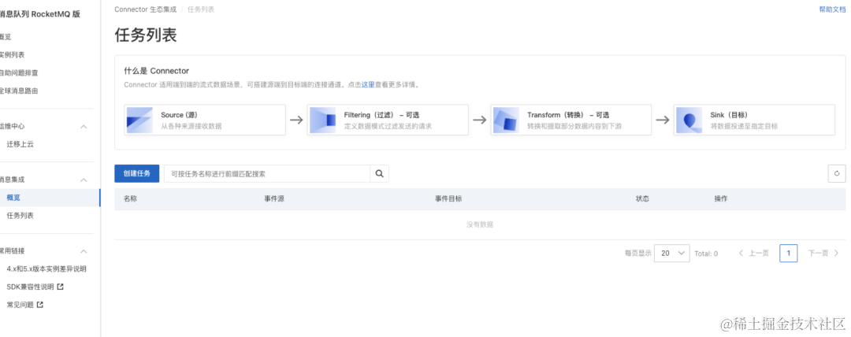The width and height of the screenshot is (851, 337).
Task: Open 全球消息路由 sidebar item
Action: pos(19,91)
